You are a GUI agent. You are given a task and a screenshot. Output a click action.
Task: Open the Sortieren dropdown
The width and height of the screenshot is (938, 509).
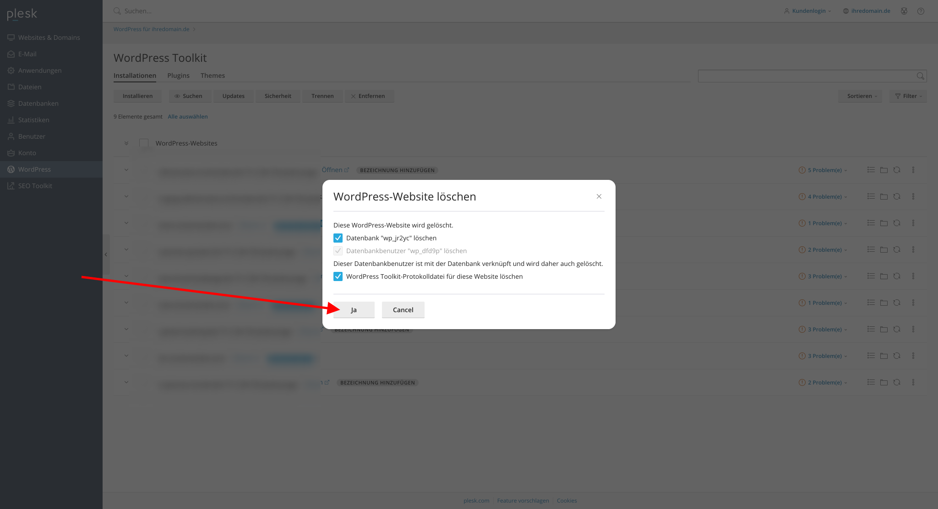click(x=860, y=96)
